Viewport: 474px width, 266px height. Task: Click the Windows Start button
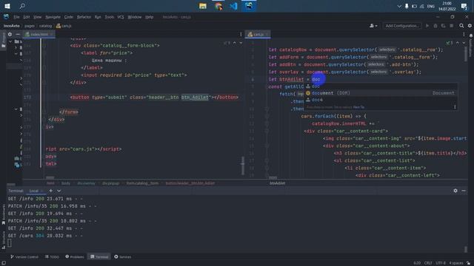(x=7, y=6)
